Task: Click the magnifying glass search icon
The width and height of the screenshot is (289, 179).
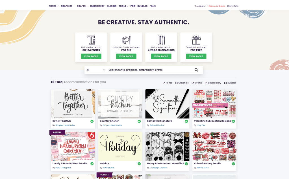Action: [x=196, y=70]
